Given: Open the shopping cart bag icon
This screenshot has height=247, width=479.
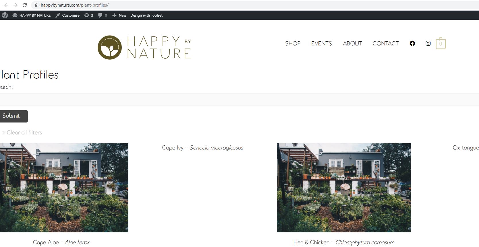Looking at the screenshot, I should (441, 44).
